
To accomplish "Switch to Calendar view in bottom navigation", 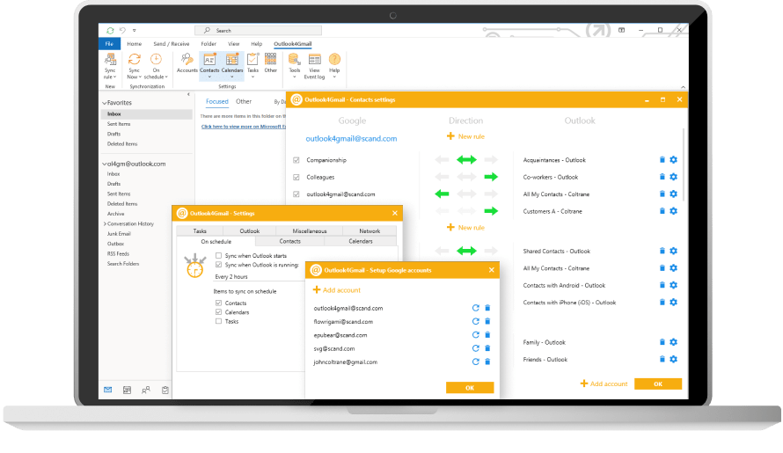I will coord(127,390).
